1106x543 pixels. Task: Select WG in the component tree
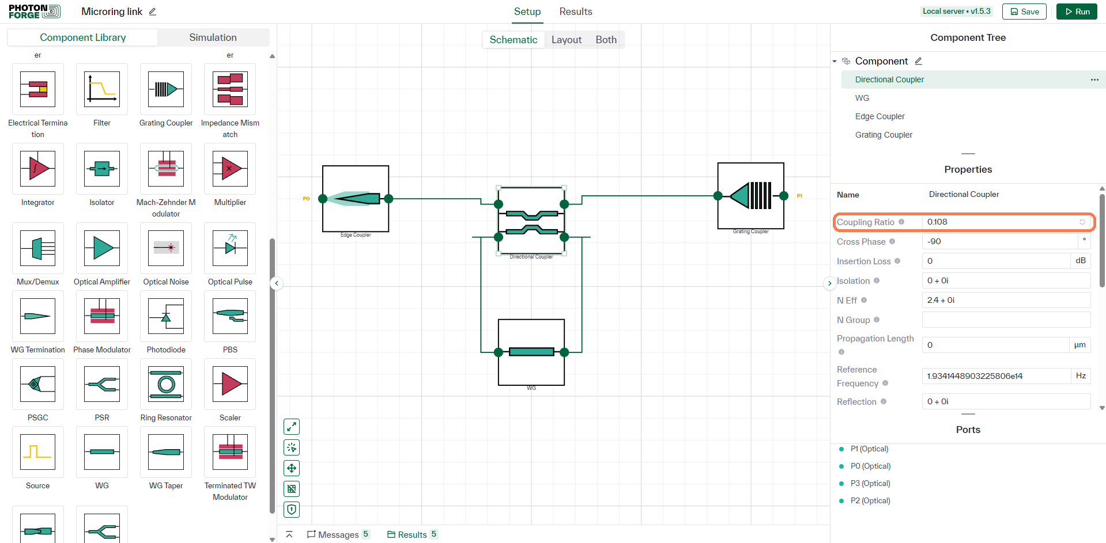(x=862, y=98)
